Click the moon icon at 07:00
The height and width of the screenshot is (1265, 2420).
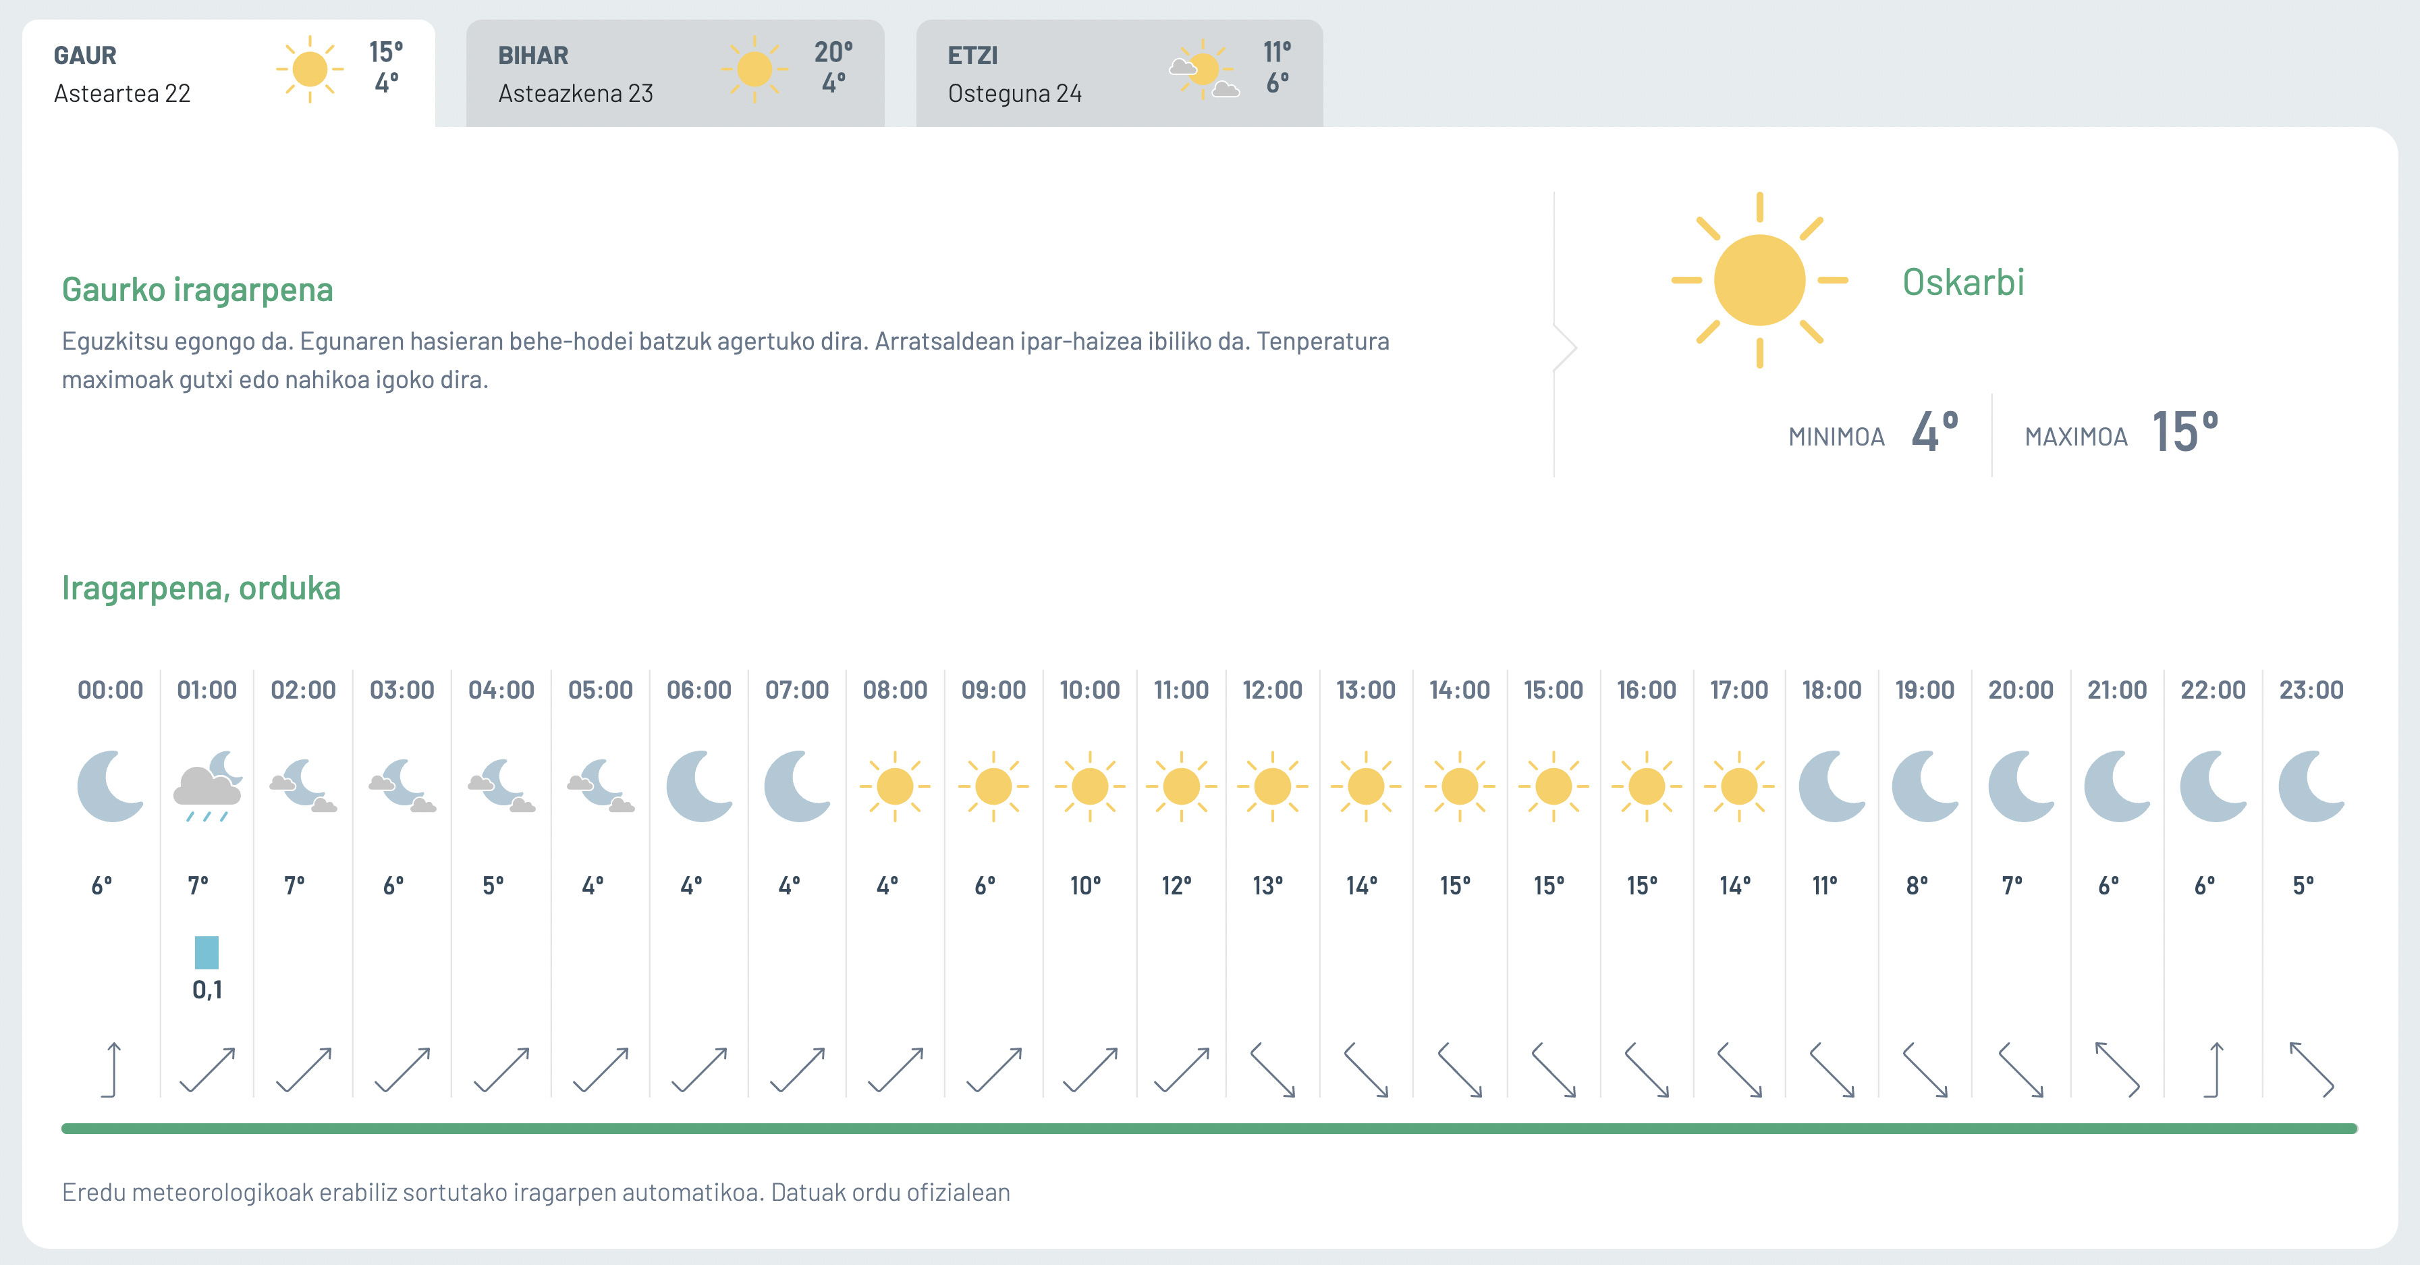798,786
